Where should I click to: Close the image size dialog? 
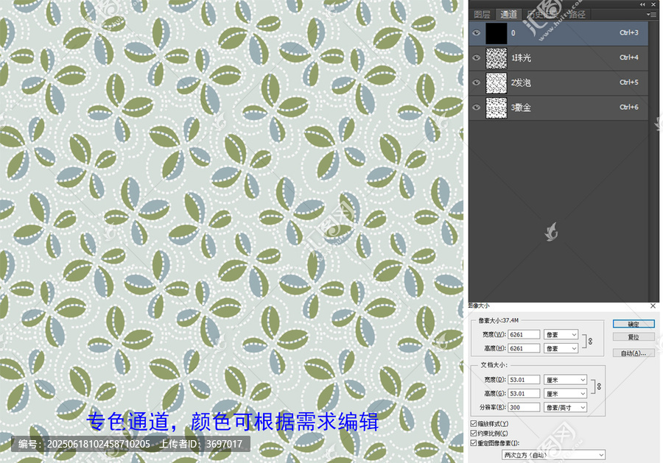tap(653, 306)
